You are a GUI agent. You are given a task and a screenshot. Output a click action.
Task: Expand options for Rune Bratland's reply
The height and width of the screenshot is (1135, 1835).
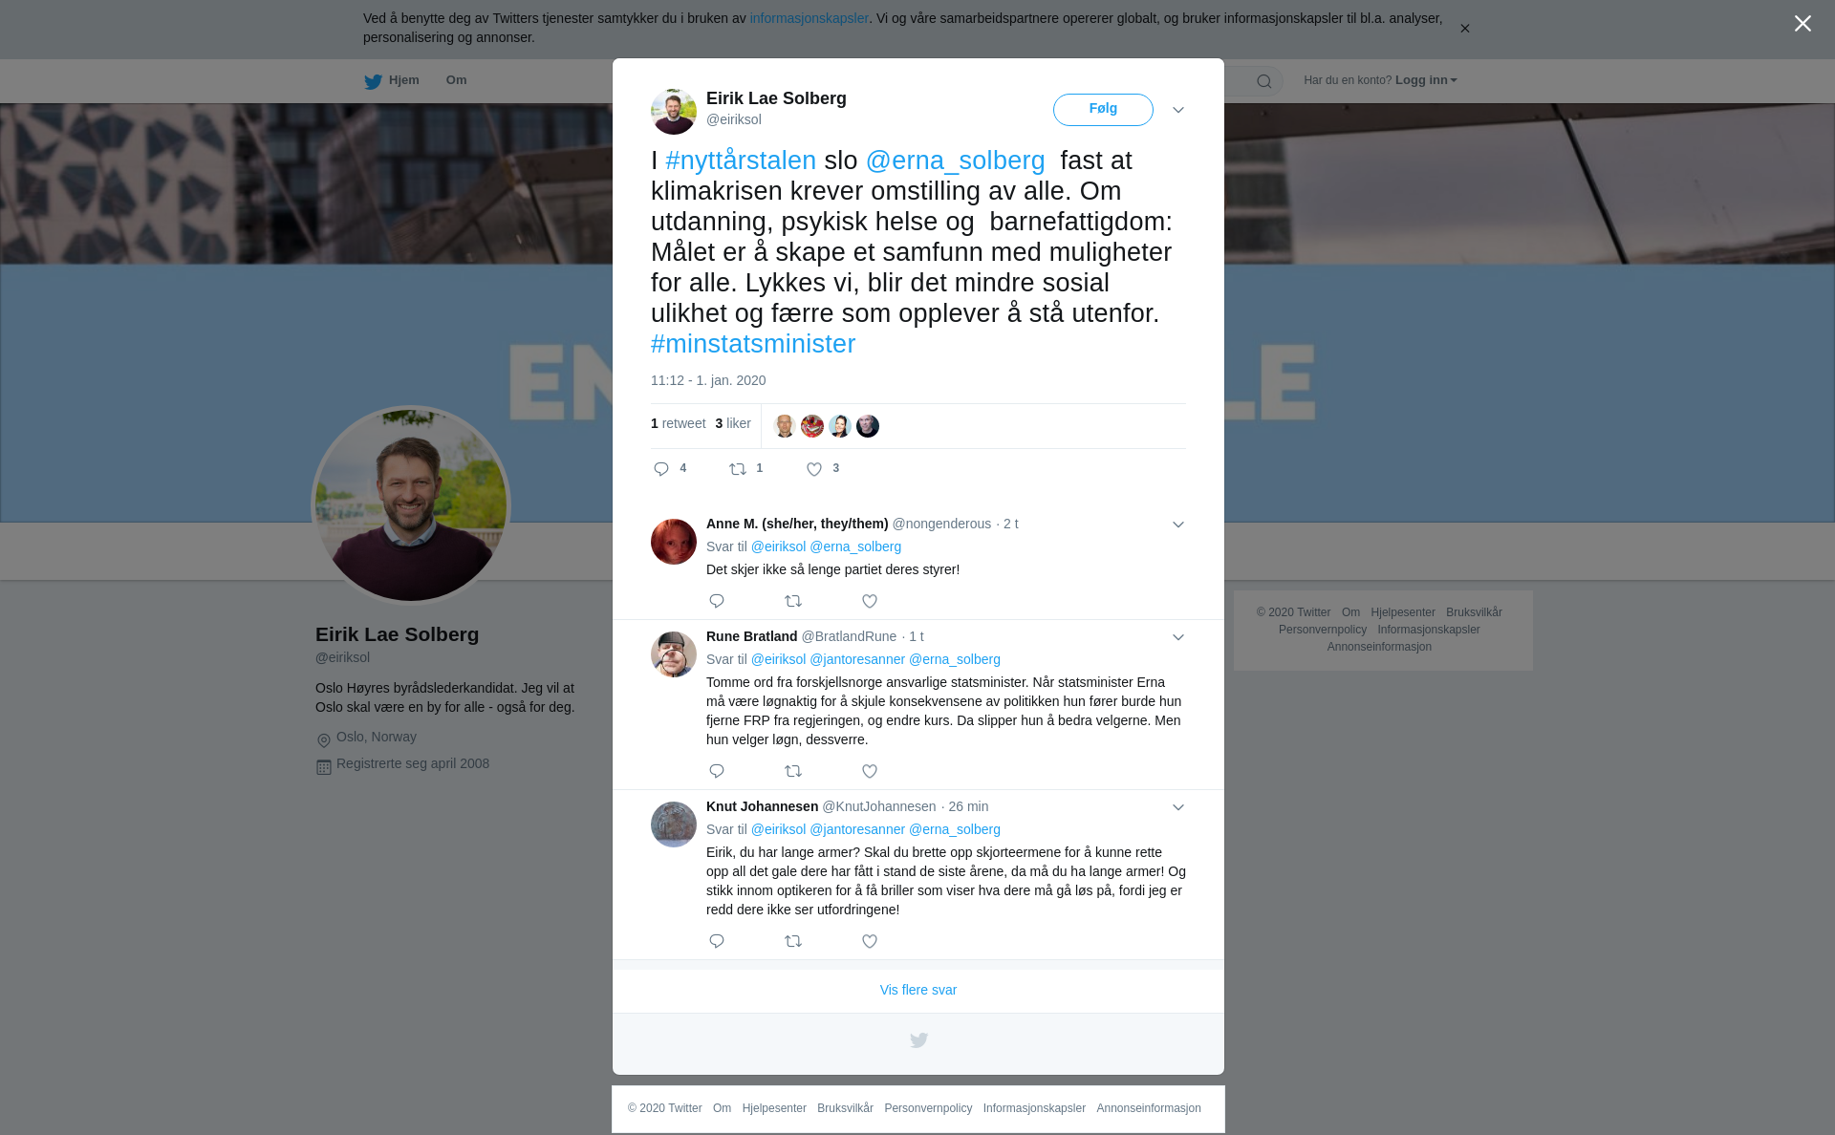coord(1178,637)
